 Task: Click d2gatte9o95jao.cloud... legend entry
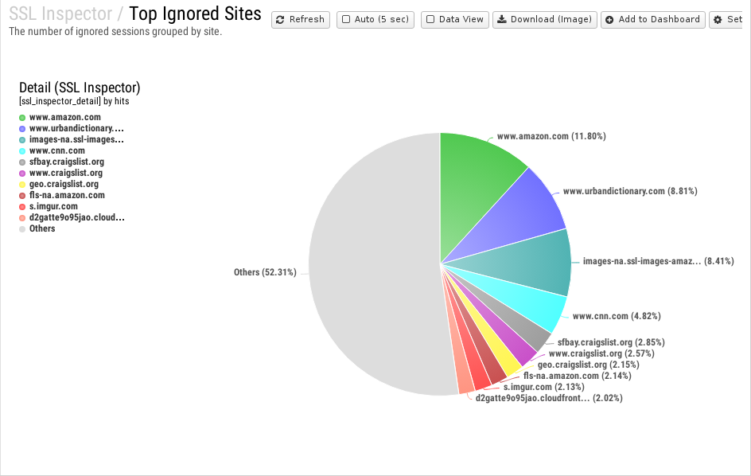pyautogui.click(x=72, y=217)
